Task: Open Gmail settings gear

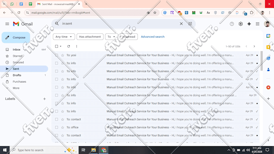Action: [241, 24]
